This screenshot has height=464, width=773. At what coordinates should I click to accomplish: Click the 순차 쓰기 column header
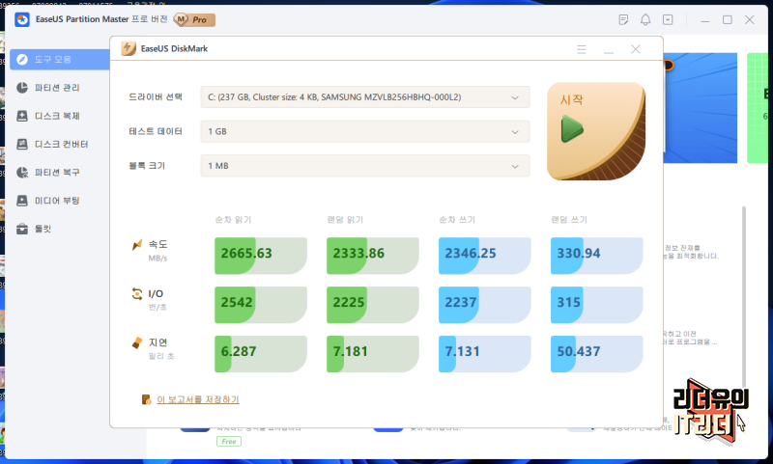tap(457, 219)
